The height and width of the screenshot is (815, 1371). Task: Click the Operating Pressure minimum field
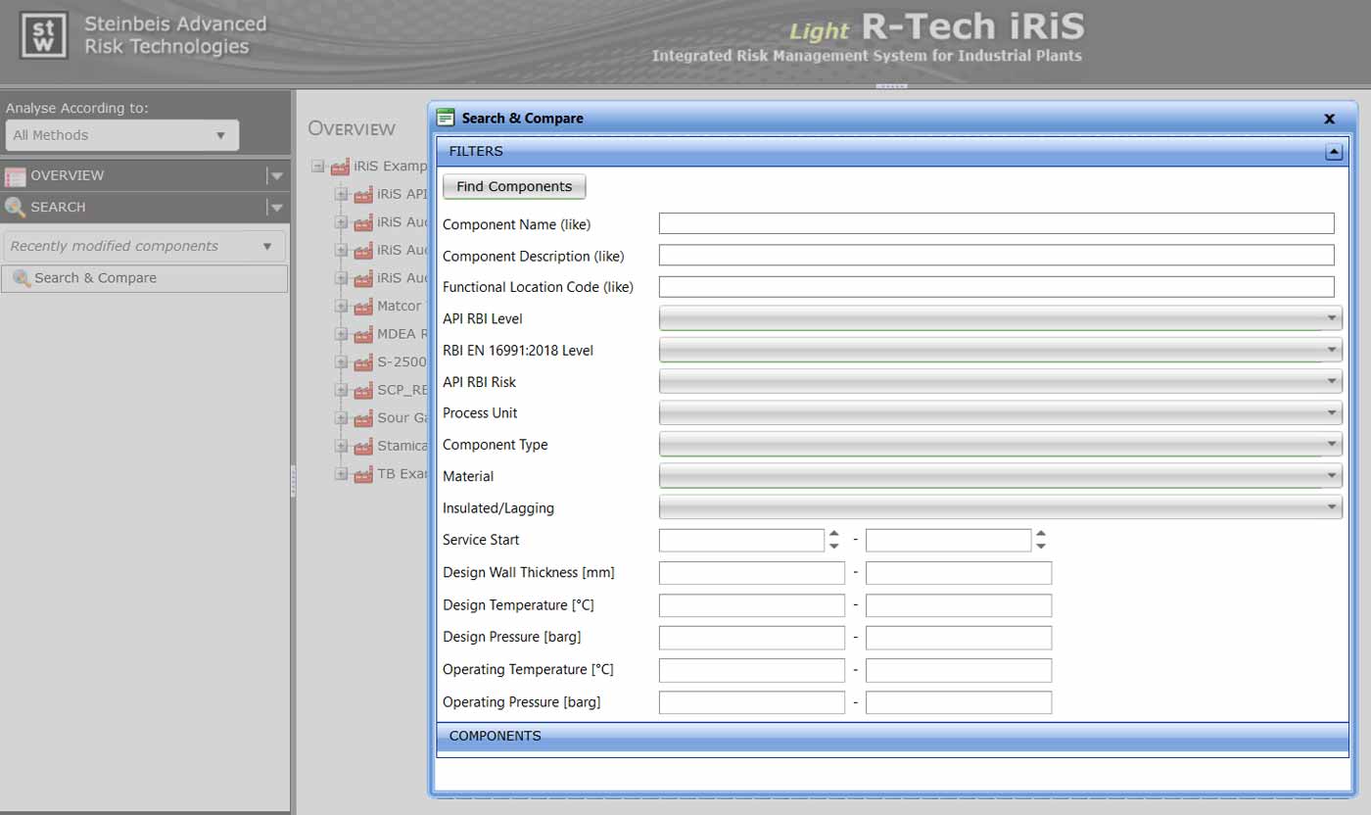click(751, 701)
